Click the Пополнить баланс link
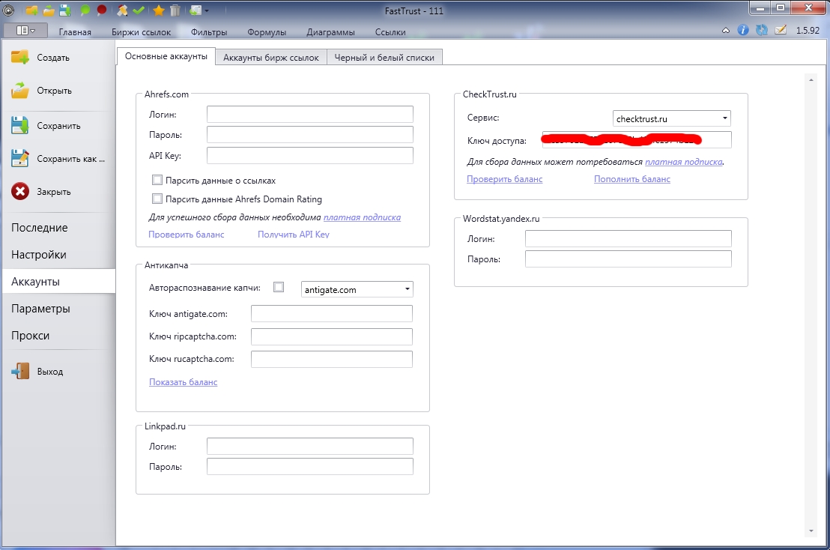Viewport: 830px width, 550px height. click(632, 179)
